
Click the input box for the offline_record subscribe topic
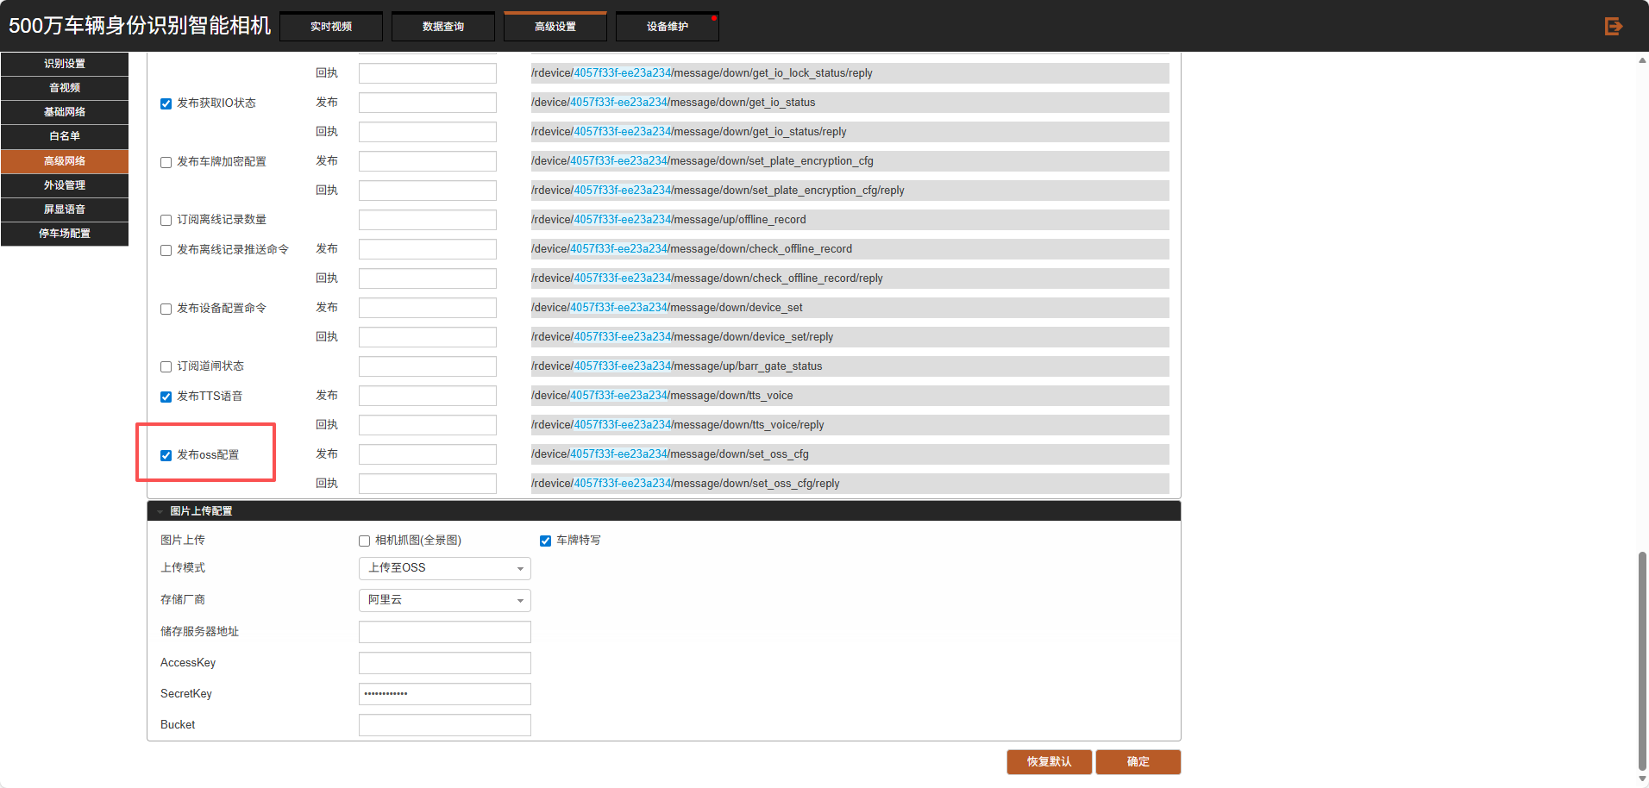point(427,220)
